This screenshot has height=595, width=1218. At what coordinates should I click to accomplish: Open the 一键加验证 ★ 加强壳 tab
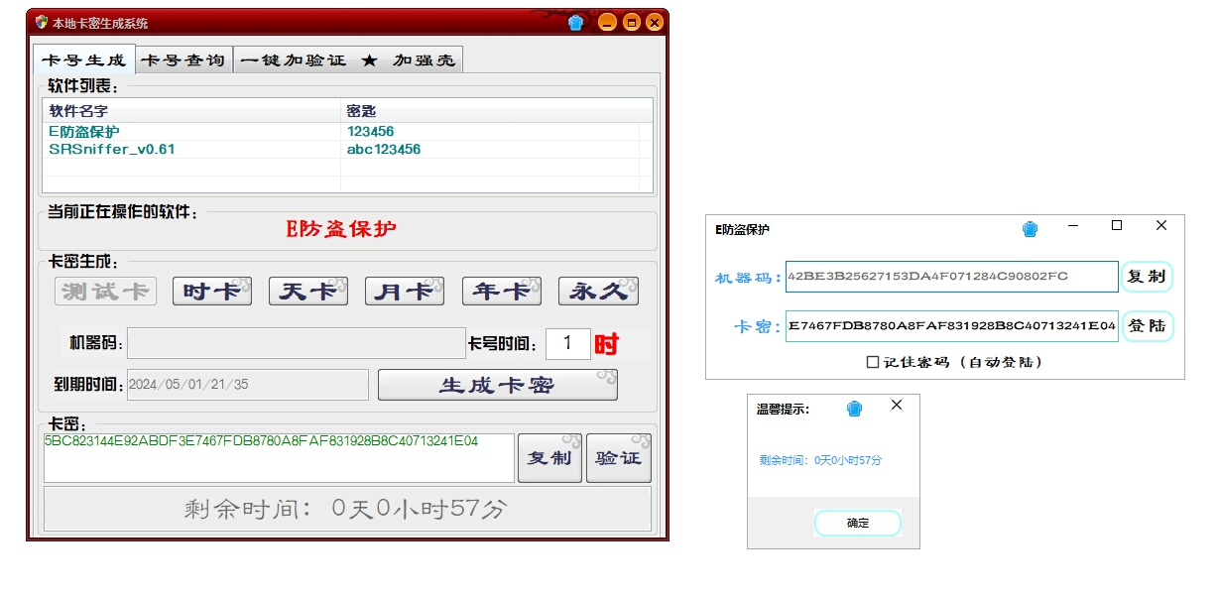click(x=348, y=60)
